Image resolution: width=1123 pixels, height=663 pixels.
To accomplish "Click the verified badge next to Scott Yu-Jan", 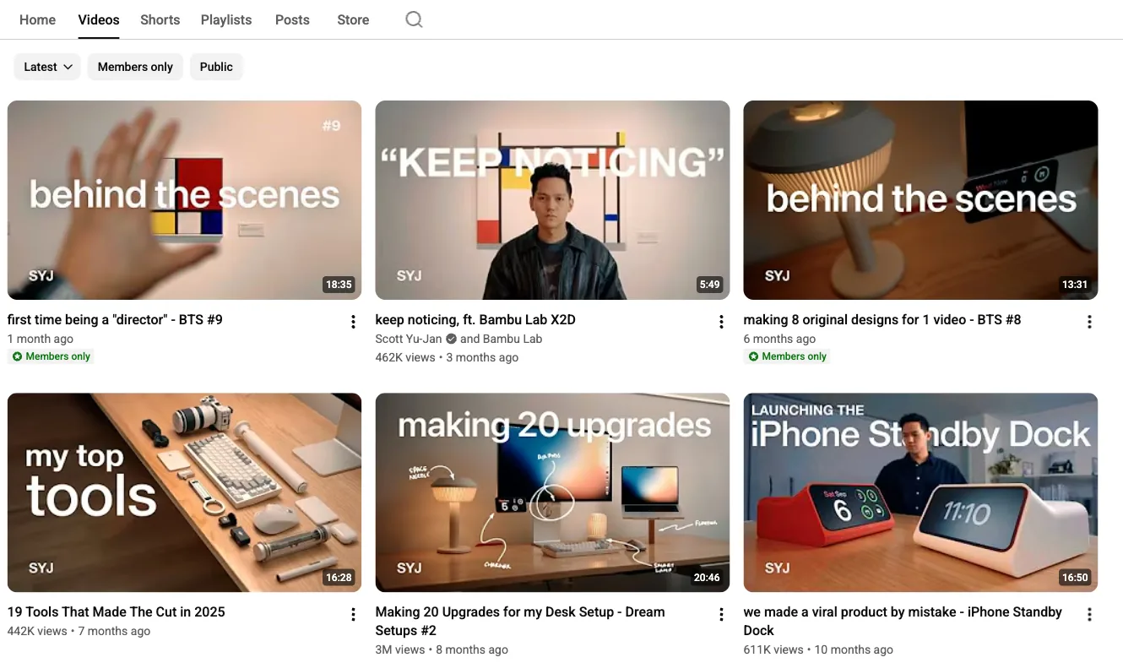I will pos(451,339).
